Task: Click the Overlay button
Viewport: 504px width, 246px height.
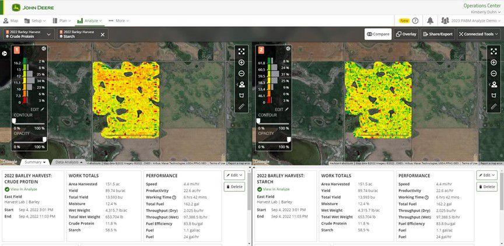Action: coord(406,34)
